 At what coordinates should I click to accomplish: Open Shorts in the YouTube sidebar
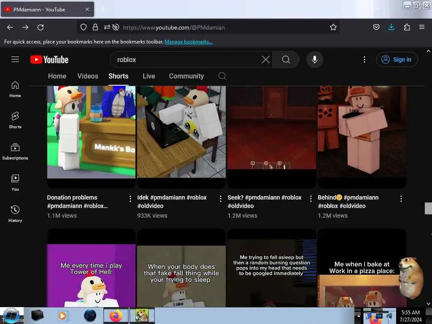[15, 120]
